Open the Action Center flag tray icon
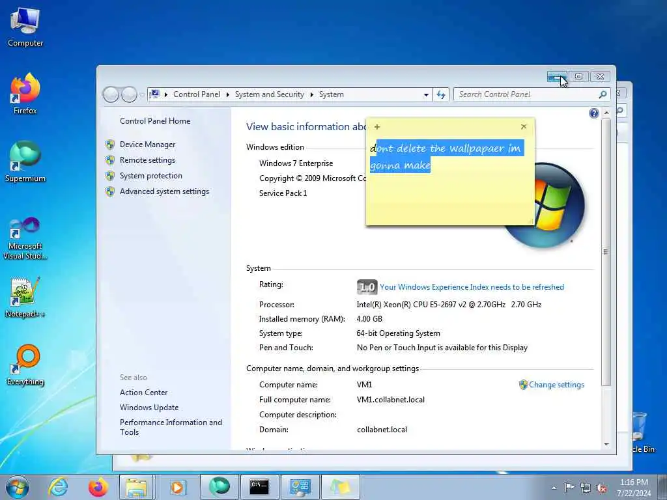Image resolution: width=667 pixels, height=500 pixels. tap(569, 488)
